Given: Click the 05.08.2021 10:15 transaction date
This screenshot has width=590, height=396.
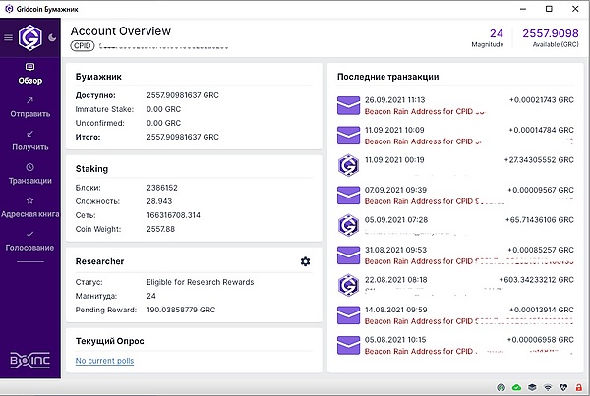Looking at the screenshot, I should 395,340.
